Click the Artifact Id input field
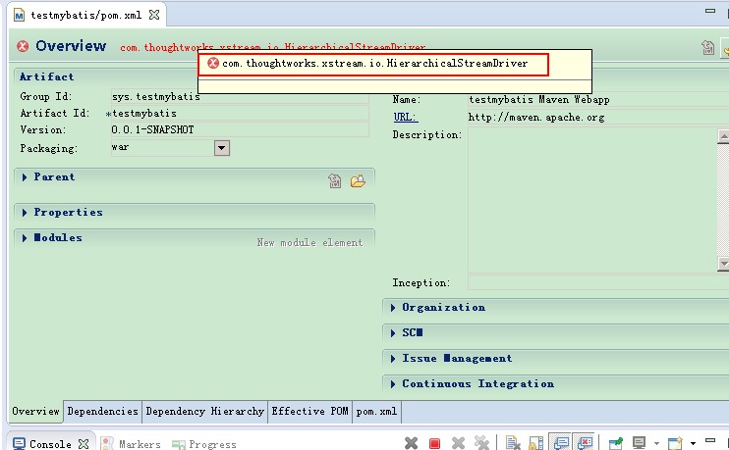This screenshot has width=729, height=450. pos(240,113)
